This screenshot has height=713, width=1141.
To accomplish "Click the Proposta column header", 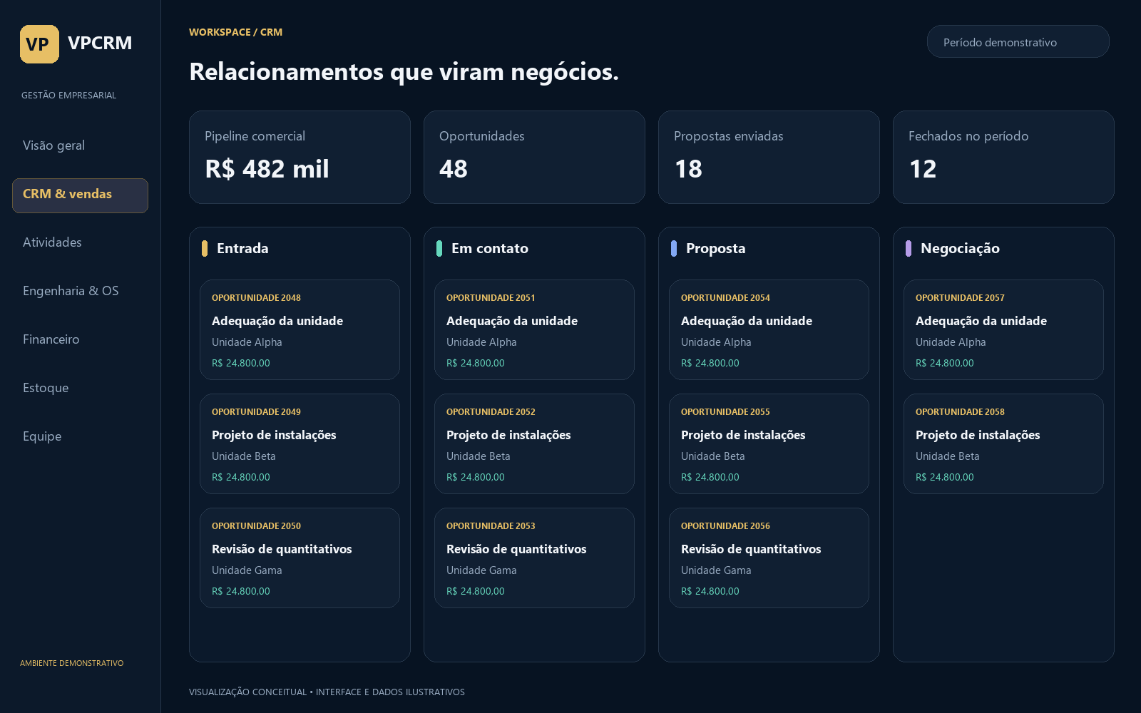I will point(715,248).
